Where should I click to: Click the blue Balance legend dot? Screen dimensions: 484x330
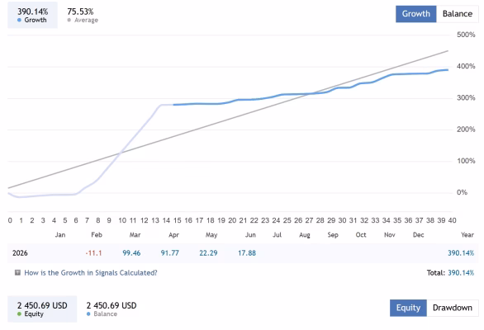tap(88, 314)
